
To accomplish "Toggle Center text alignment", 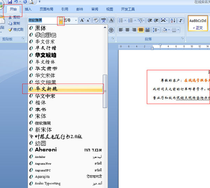I will (127, 30).
